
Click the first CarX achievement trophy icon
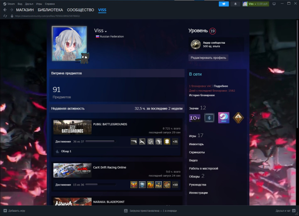(x=134, y=185)
